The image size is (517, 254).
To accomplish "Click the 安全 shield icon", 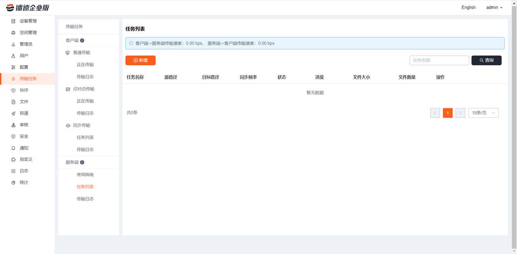I will [13, 137].
